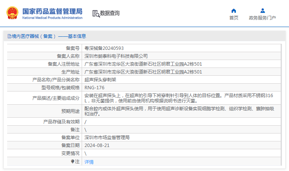
Task: Click the 产品名称/产品分类名称 label
Action: pyautogui.click(x=56, y=80)
